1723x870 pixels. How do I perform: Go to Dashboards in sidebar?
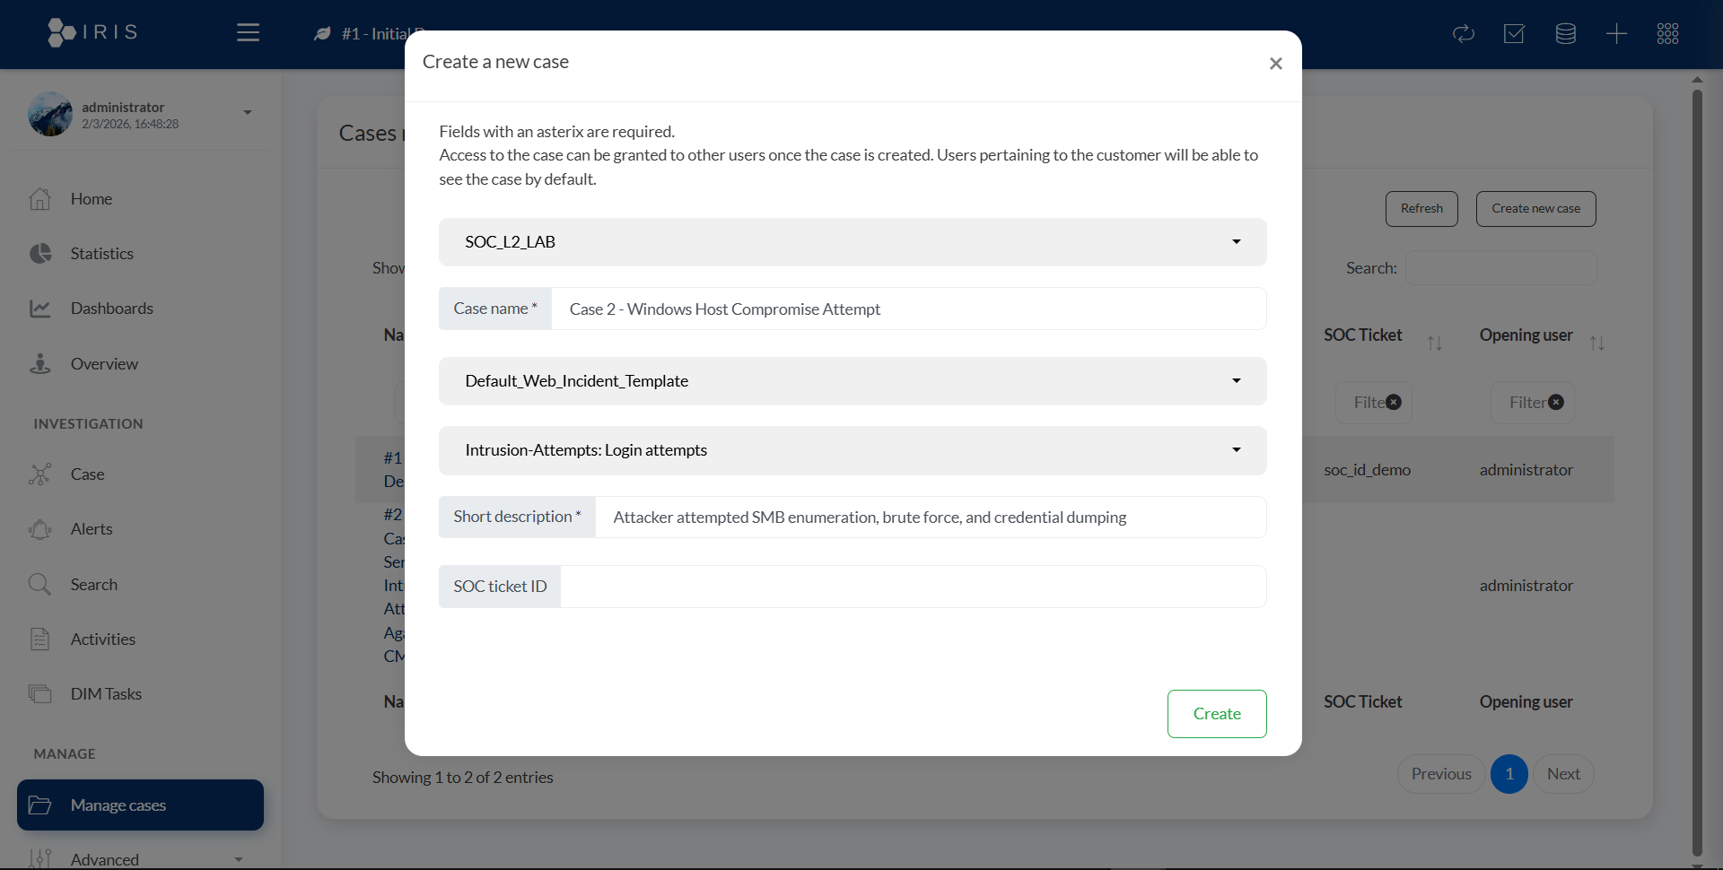[111, 309]
